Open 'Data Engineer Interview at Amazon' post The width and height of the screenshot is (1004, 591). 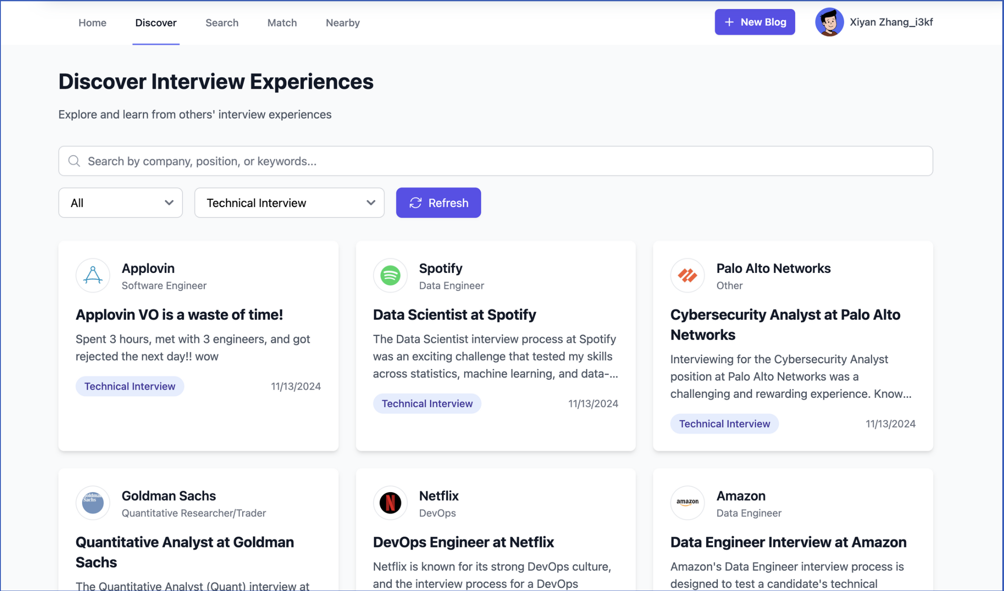(788, 542)
